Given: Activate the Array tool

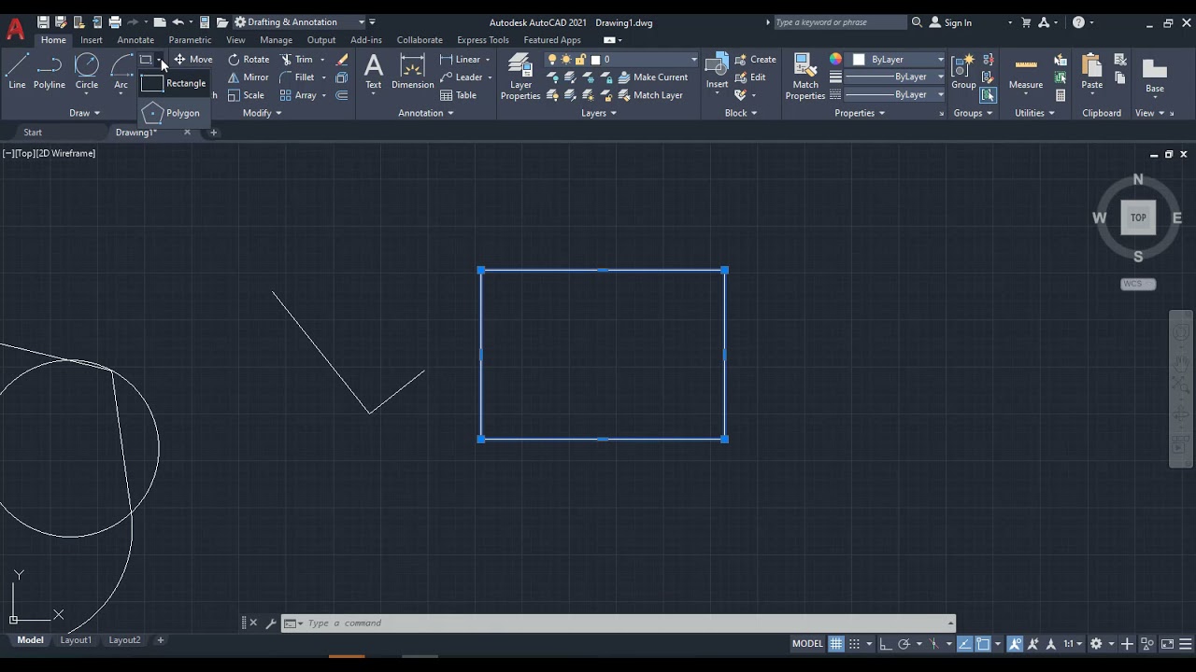Looking at the screenshot, I should tap(298, 95).
